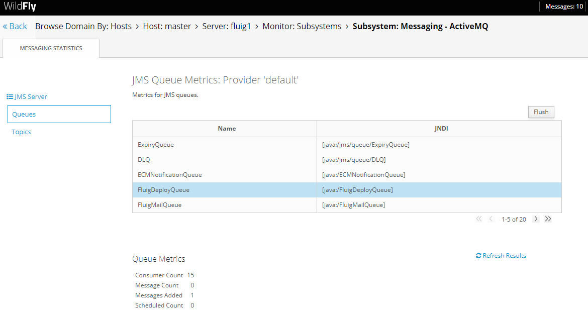
Task: Jump to the last page of queues
Action: (548, 219)
